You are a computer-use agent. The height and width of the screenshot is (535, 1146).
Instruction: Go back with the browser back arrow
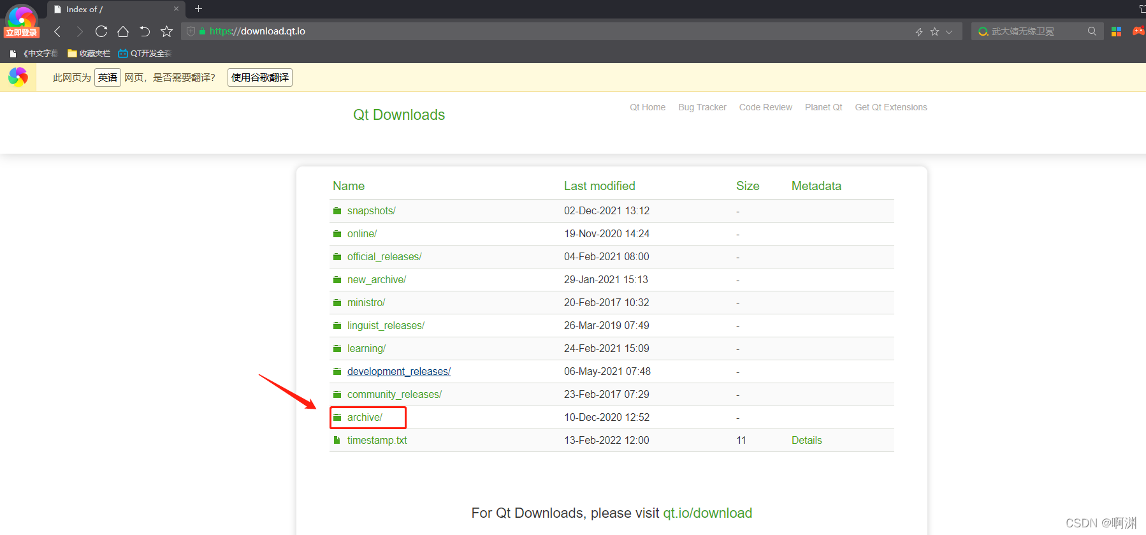(x=57, y=31)
